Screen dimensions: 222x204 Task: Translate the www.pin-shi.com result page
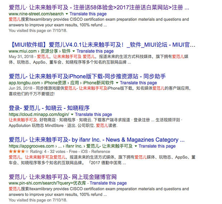(108, 183)
